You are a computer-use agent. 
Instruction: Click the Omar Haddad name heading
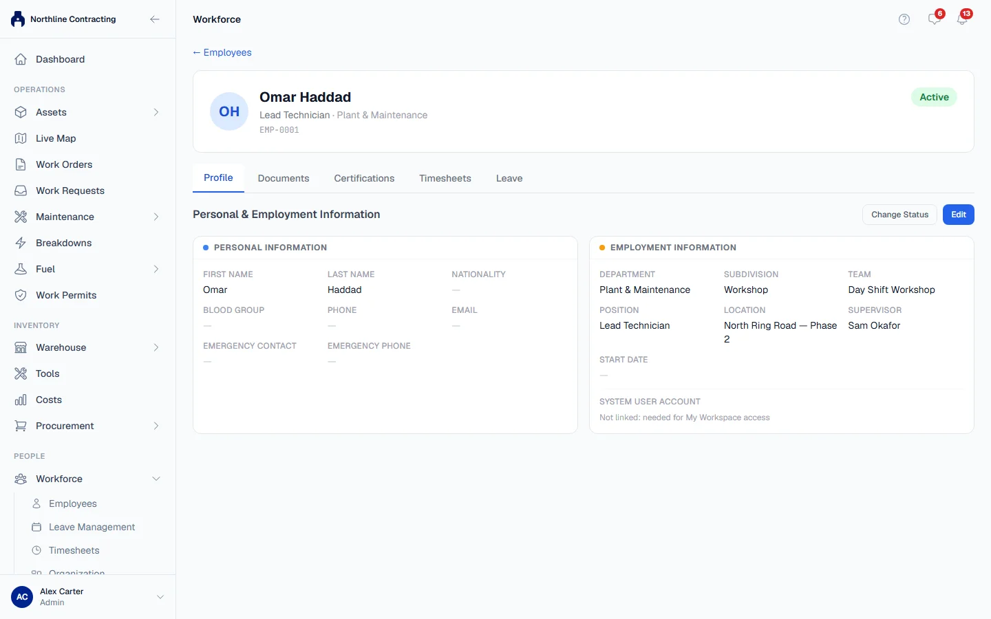pos(306,97)
